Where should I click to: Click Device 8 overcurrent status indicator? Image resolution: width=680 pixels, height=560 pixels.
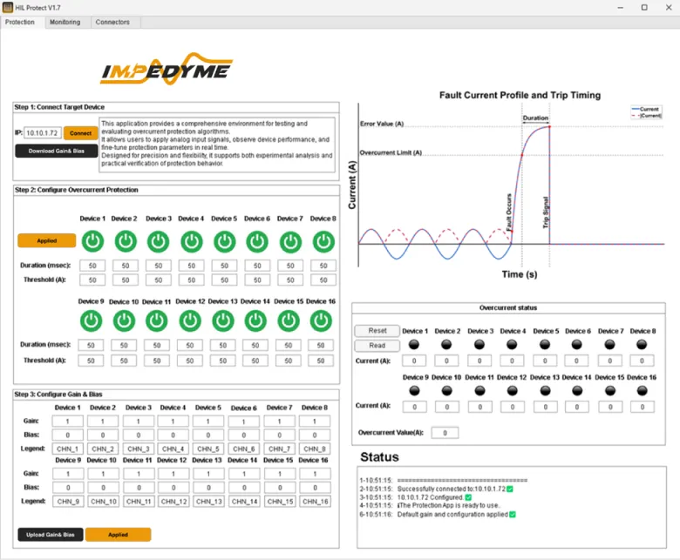[x=643, y=345]
